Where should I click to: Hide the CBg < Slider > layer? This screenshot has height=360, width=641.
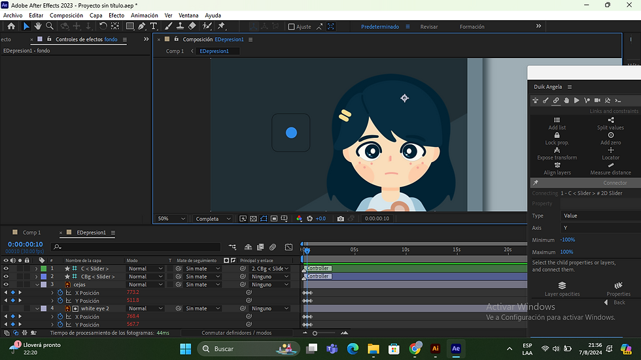click(6, 277)
